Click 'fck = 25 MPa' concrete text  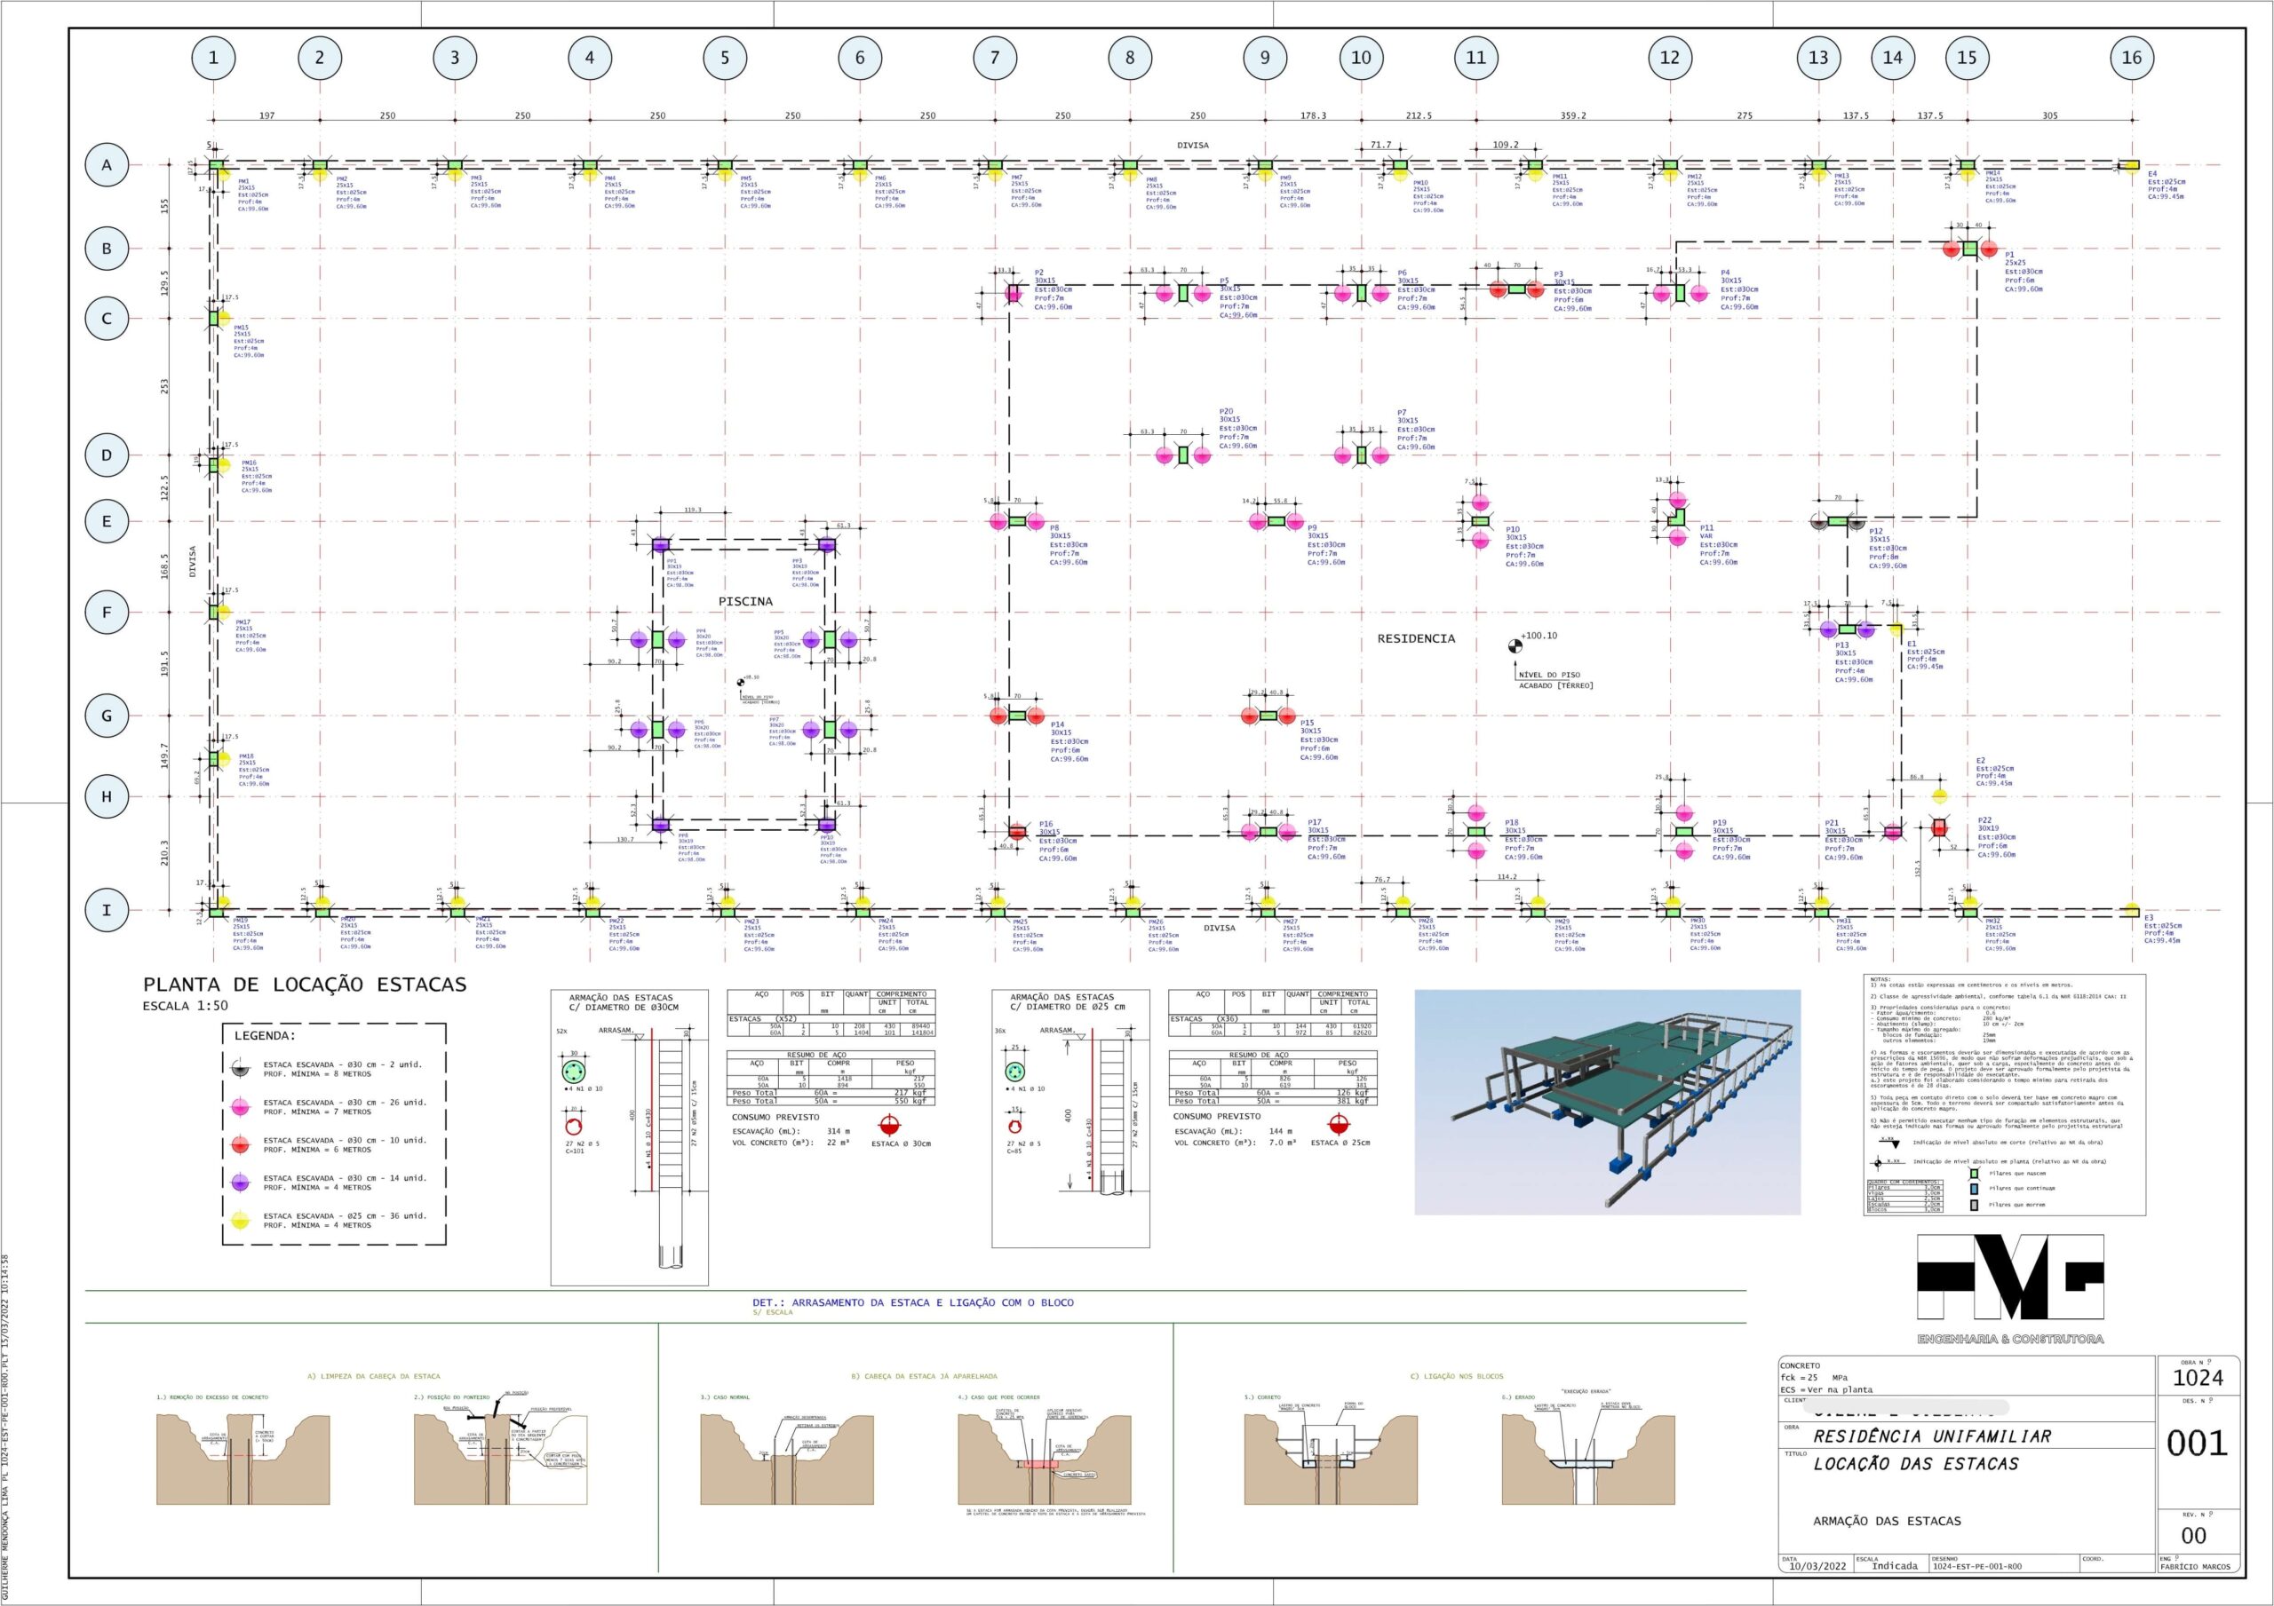(x=1815, y=1377)
